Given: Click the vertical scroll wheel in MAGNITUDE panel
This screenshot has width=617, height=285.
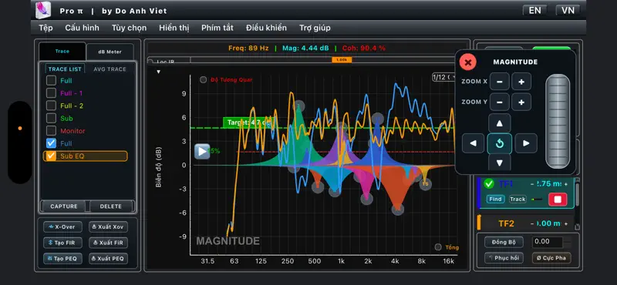Looking at the screenshot, I should pyautogui.click(x=558, y=121).
